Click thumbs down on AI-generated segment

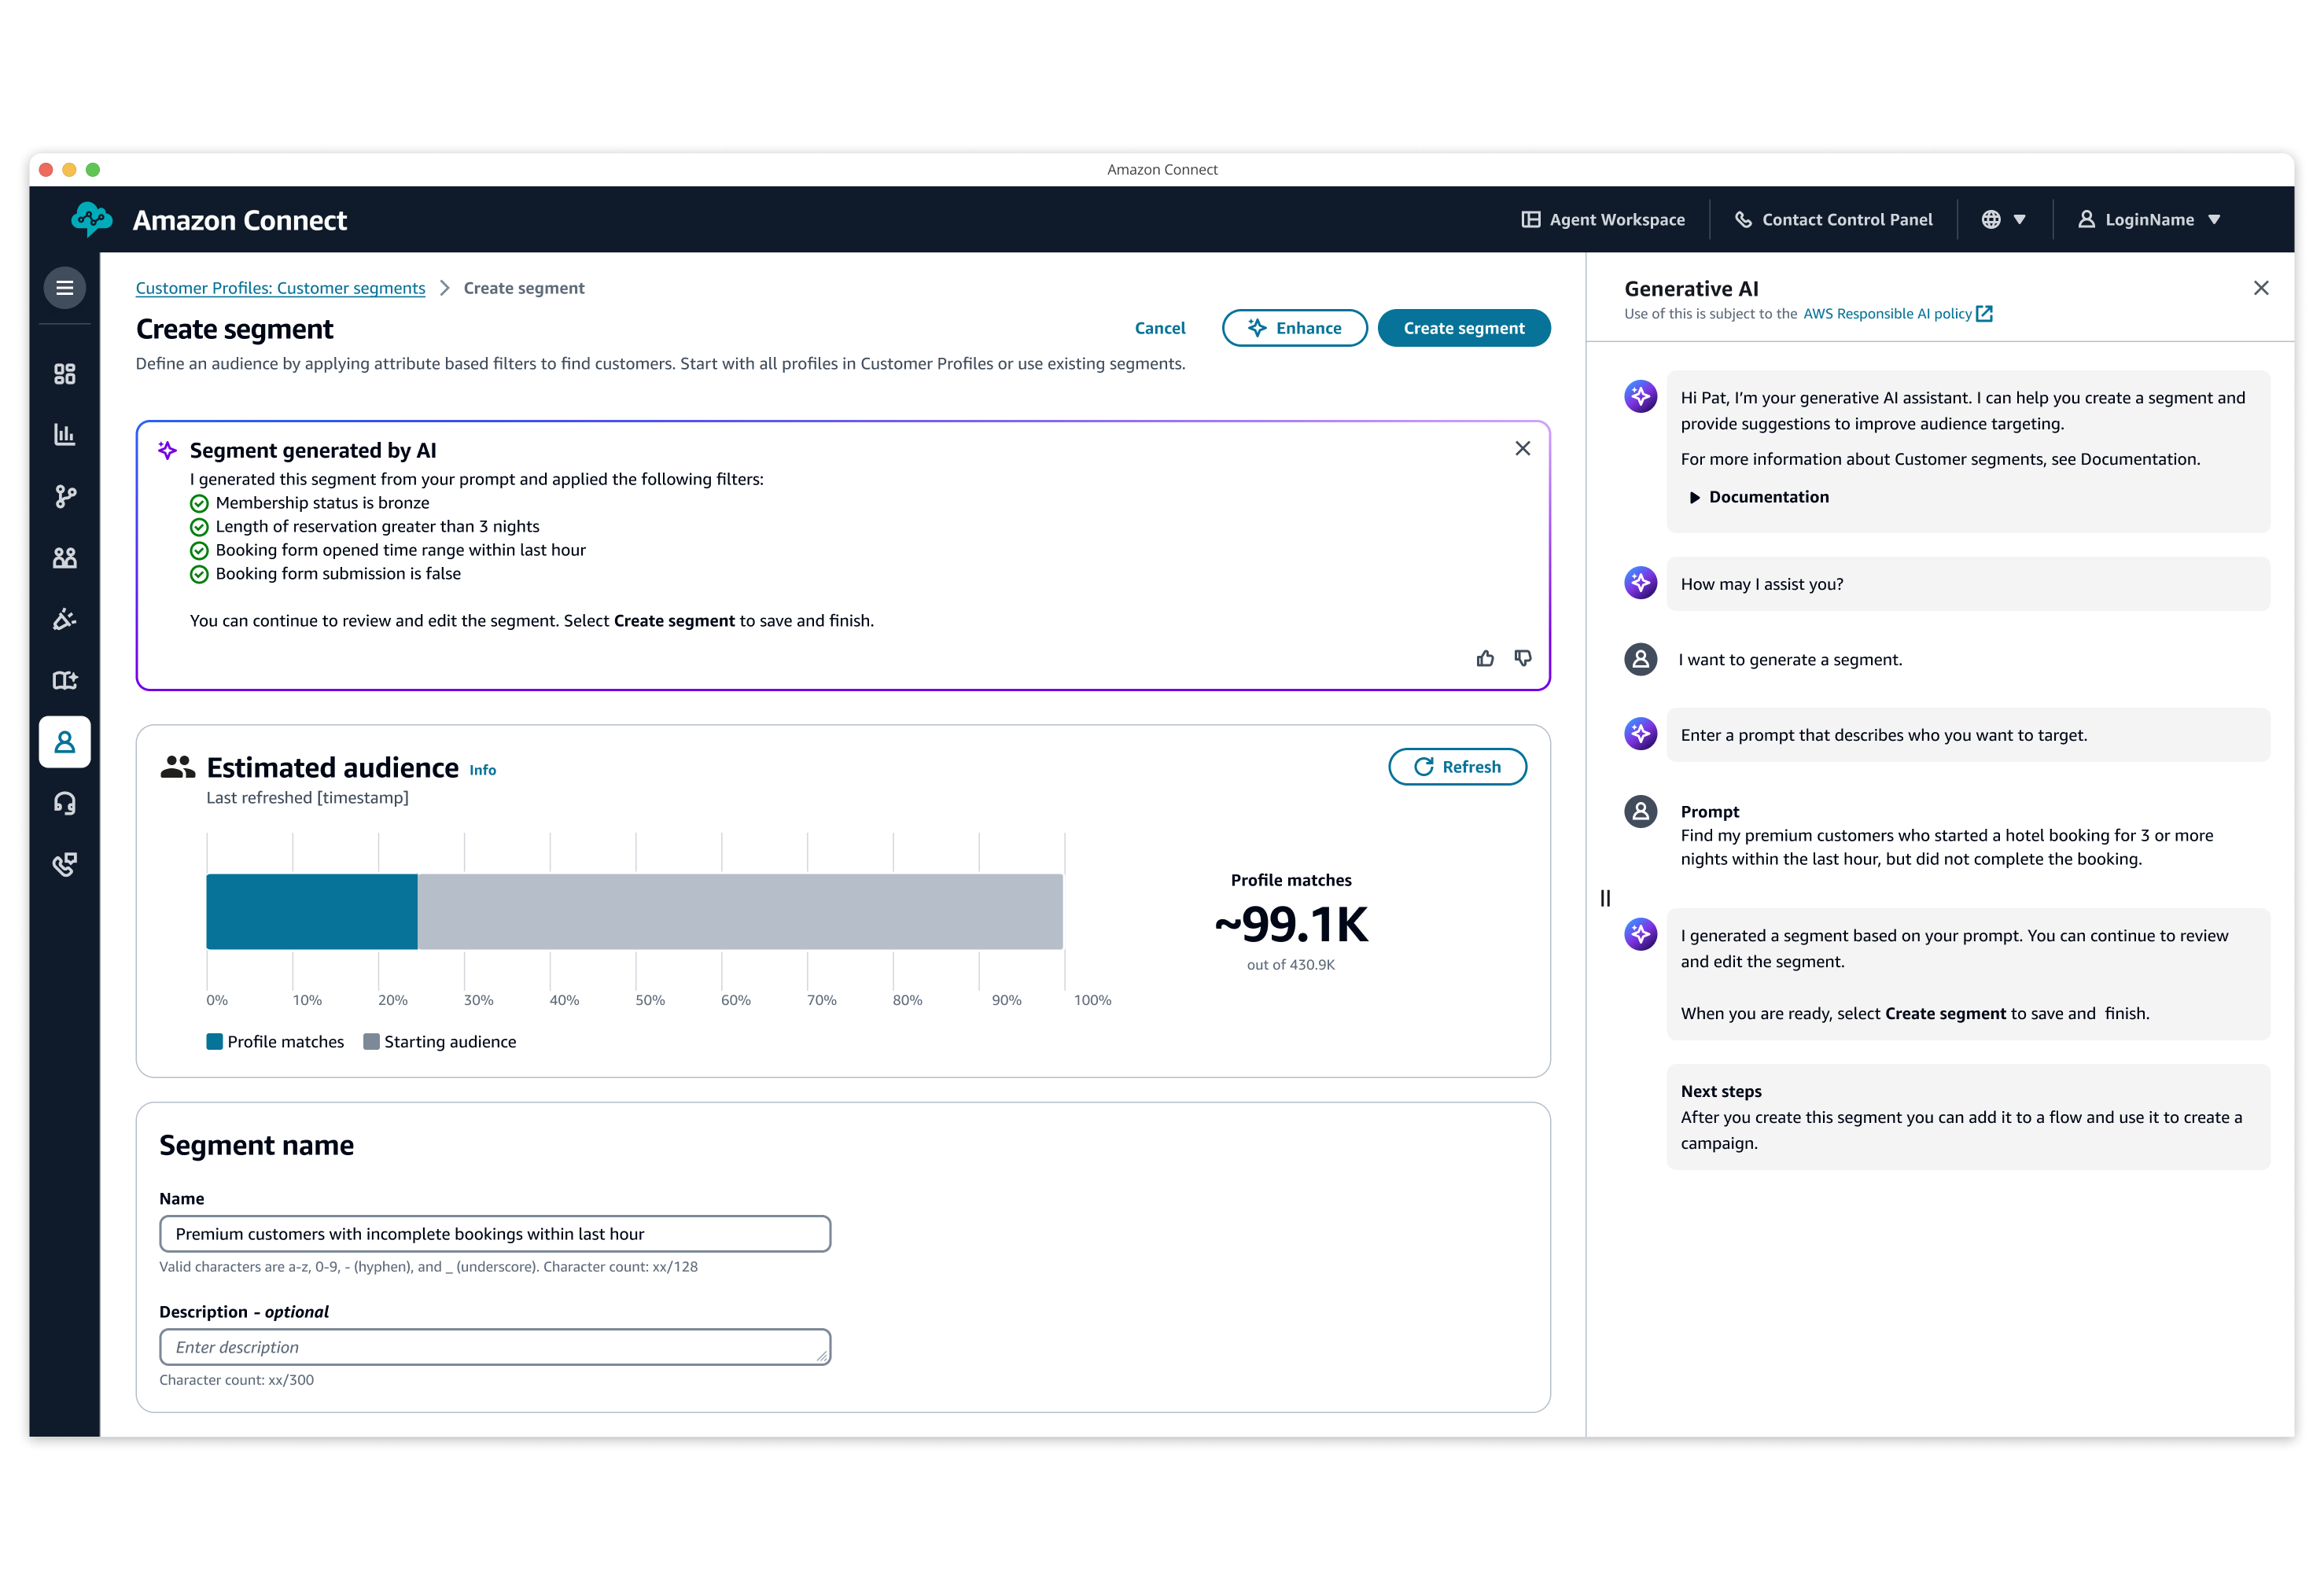(x=1523, y=657)
